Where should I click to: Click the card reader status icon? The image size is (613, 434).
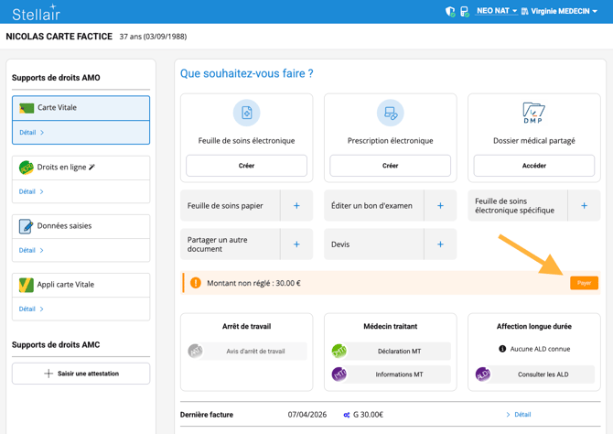click(464, 12)
